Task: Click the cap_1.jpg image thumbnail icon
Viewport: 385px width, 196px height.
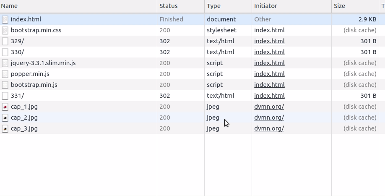Action: 5,107
